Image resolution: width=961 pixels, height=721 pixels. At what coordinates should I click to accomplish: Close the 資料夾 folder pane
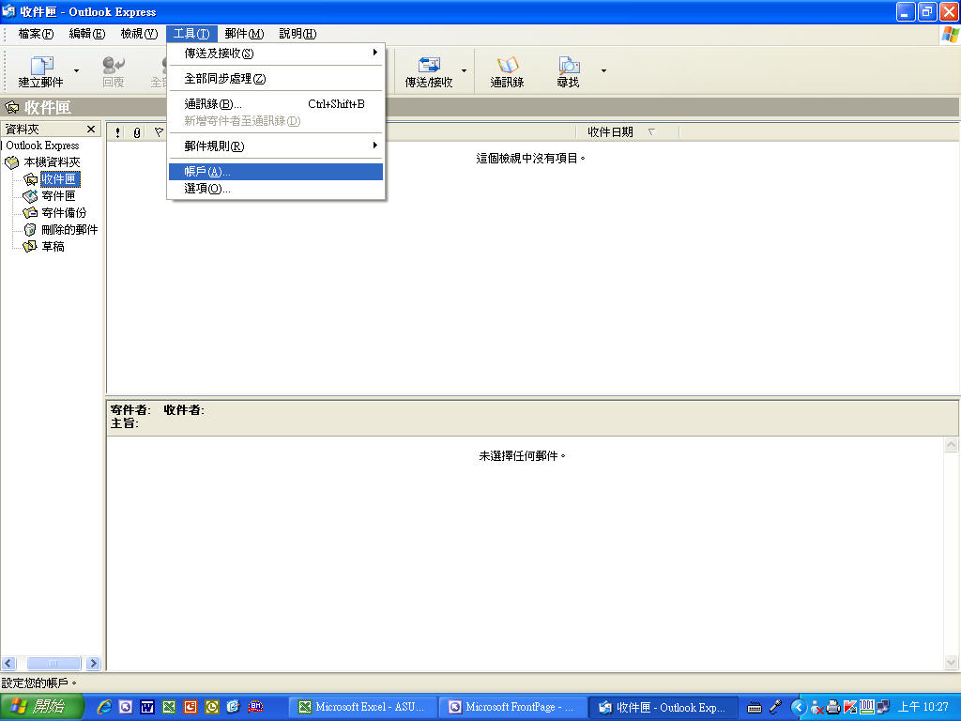pos(91,129)
